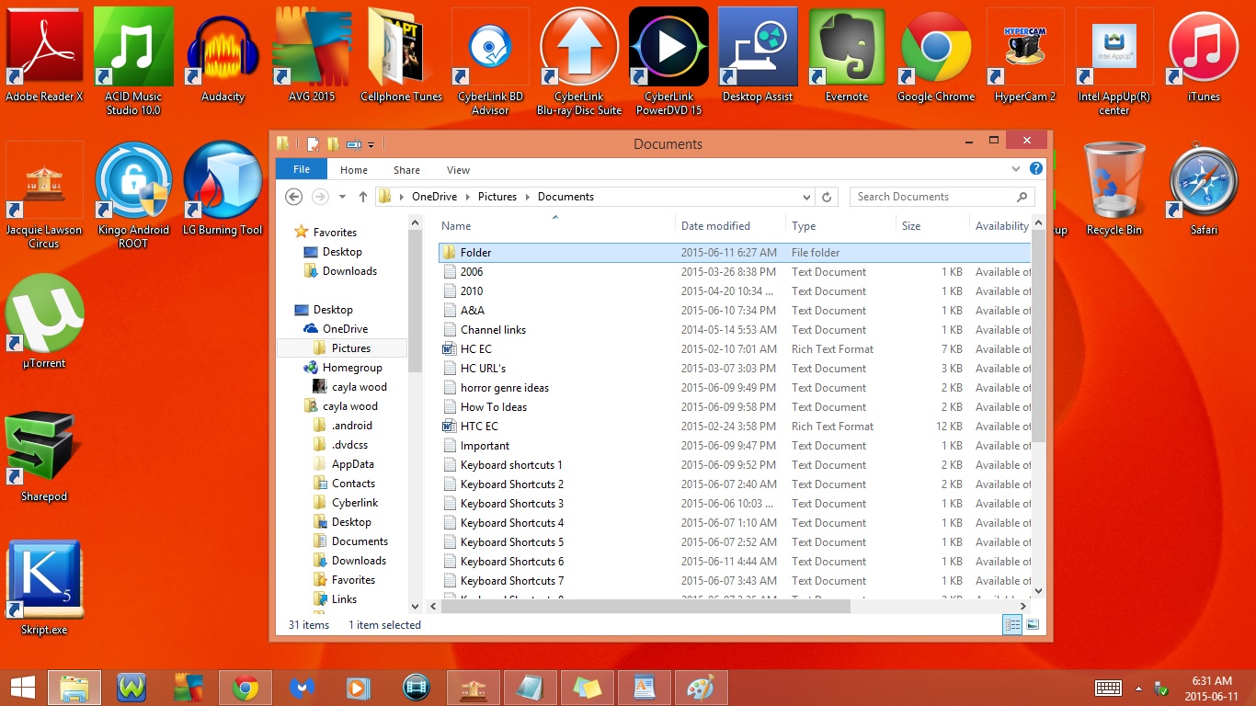1256x706 pixels.
Task: Select the Cellphone Tunes folder on desktop
Action: [x=401, y=55]
